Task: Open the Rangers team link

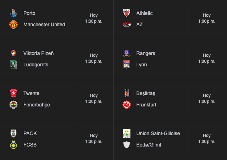Action: click(x=145, y=54)
